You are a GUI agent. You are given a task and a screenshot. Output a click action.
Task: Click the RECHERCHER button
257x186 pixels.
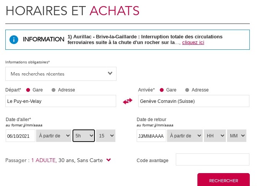pyautogui.click(x=223, y=180)
